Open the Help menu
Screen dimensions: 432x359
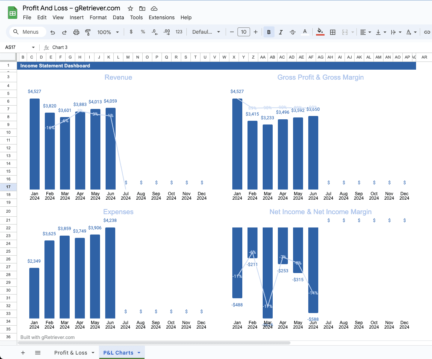tap(186, 17)
